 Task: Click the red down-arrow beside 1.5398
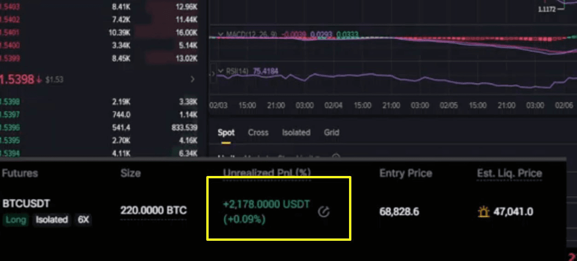(39, 79)
